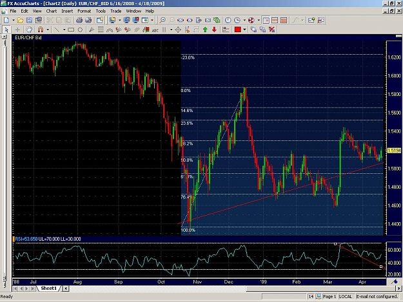The width and height of the screenshot is (403, 302).
Task: Select the trend line drawing tool
Action: [x=57, y=30]
